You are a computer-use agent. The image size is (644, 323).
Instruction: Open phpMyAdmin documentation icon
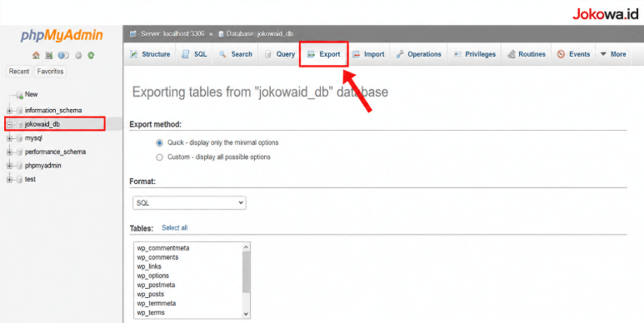click(63, 55)
